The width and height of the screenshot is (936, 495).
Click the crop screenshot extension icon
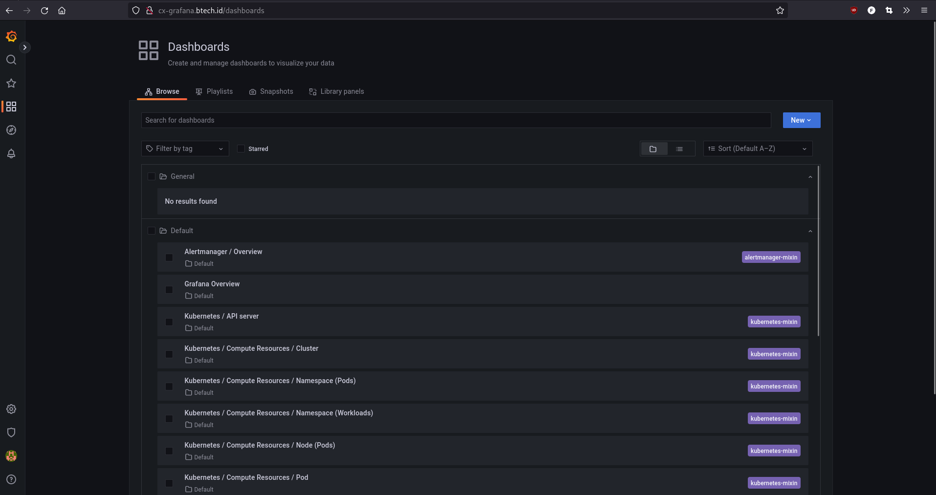tap(889, 10)
